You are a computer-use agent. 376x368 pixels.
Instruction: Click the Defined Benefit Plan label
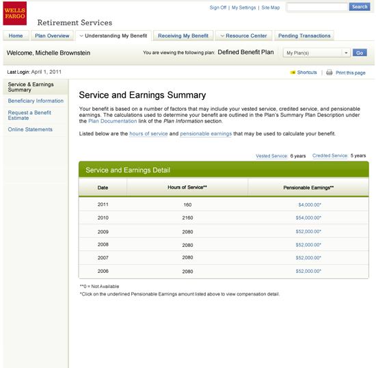click(x=245, y=52)
